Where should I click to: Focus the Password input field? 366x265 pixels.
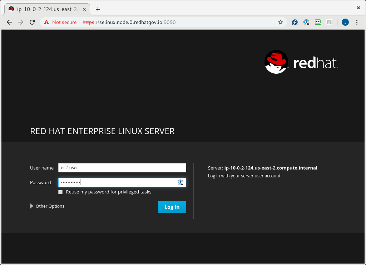(x=122, y=182)
